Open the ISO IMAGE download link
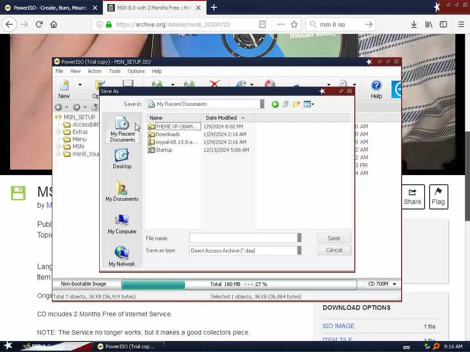 click(x=338, y=326)
